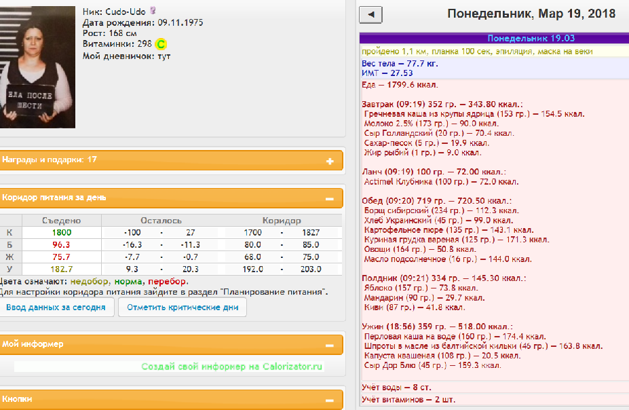Click the date title Понедельник, Мар 19, 2018

[531, 14]
